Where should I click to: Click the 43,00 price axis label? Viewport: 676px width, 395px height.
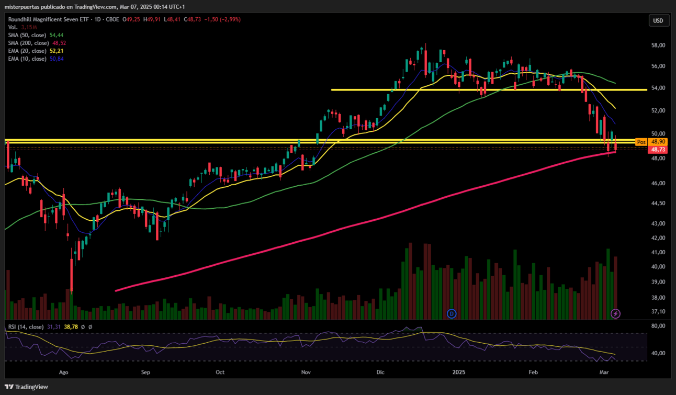pyautogui.click(x=658, y=223)
